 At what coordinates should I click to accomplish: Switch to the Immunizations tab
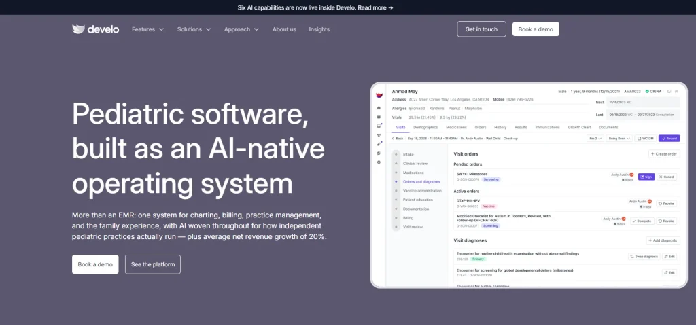[x=547, y=127]
